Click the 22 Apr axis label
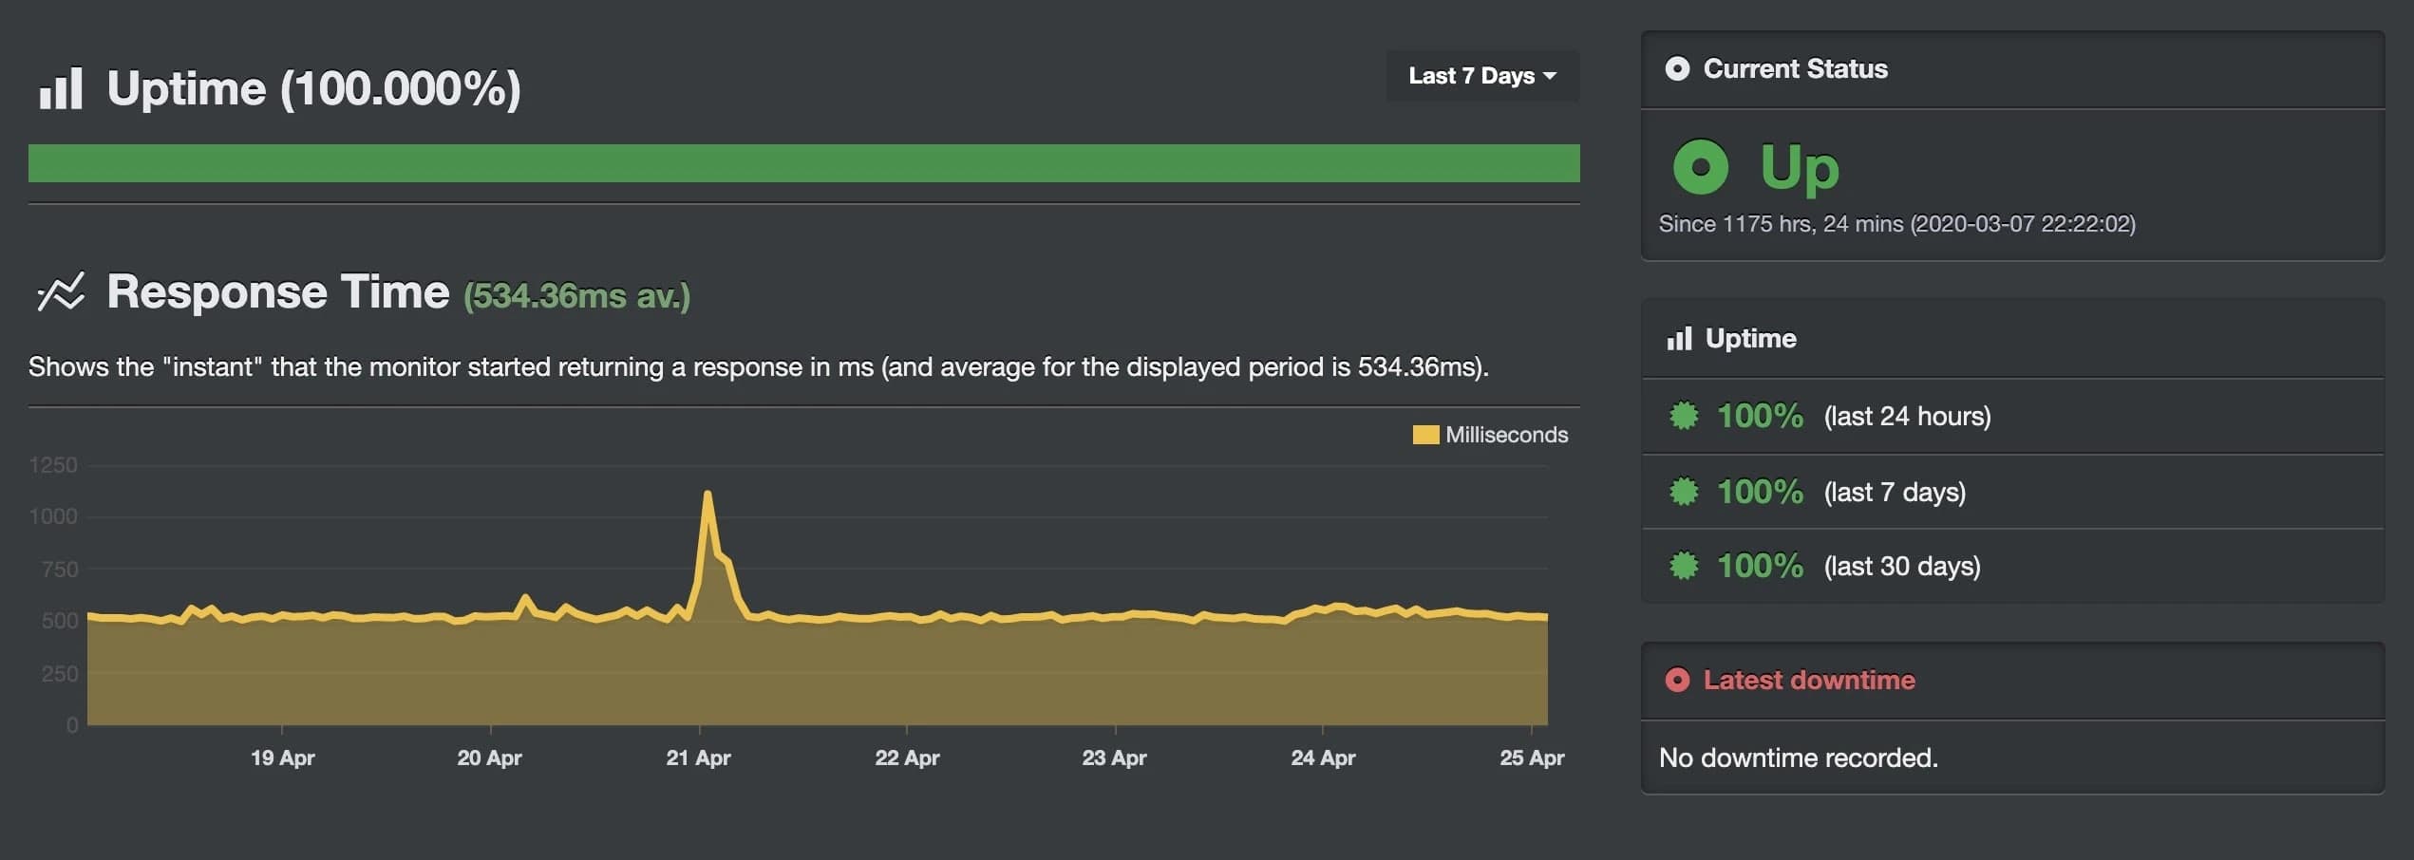Screen dimensions: 2414x860 click(x=906, y=757)
